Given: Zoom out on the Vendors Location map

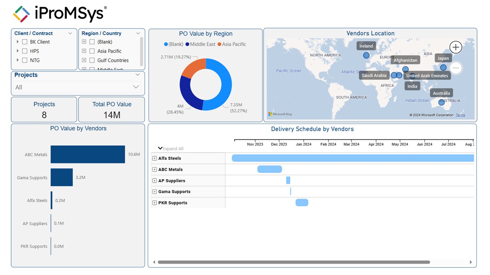Looking at the screenshot, I should pos(455,68).
